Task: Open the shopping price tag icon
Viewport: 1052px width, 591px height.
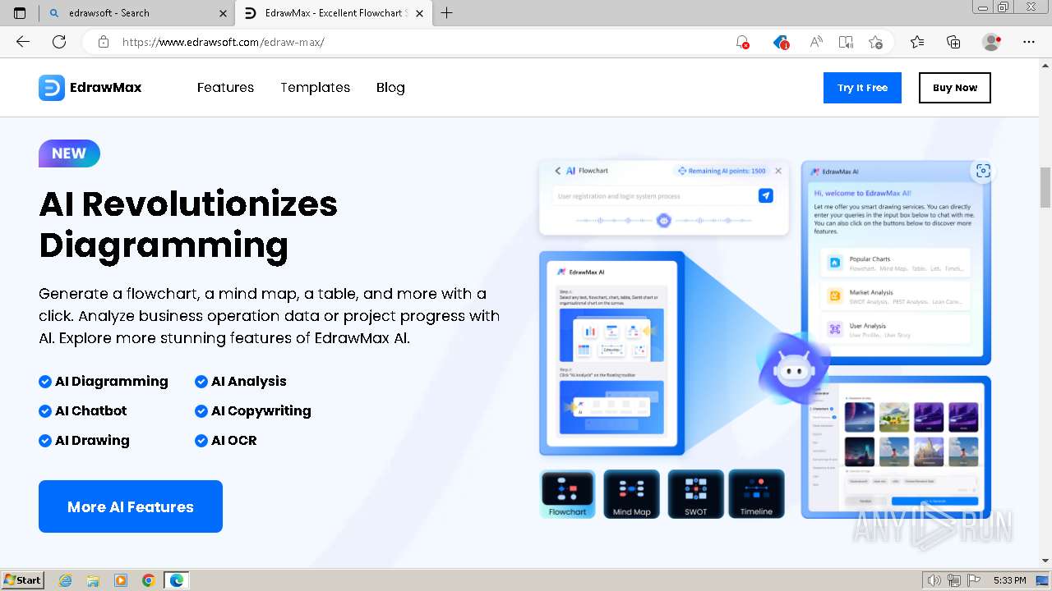Action: [x=781, y=42]
